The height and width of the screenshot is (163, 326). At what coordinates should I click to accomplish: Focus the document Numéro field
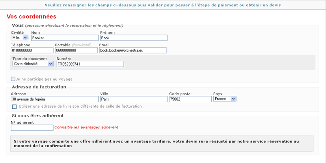pos(90,64)
